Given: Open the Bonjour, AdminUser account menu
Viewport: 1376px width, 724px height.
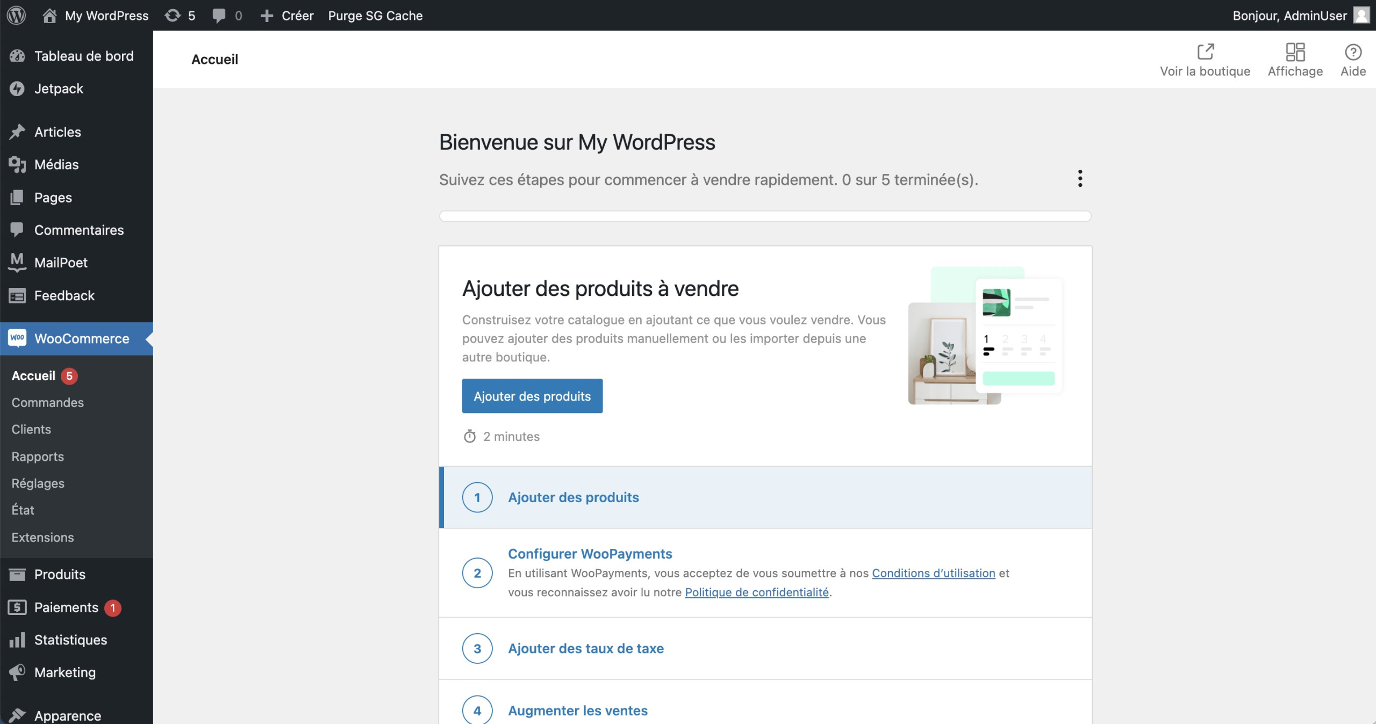Looking at the screenshot, I should 1301,16.
